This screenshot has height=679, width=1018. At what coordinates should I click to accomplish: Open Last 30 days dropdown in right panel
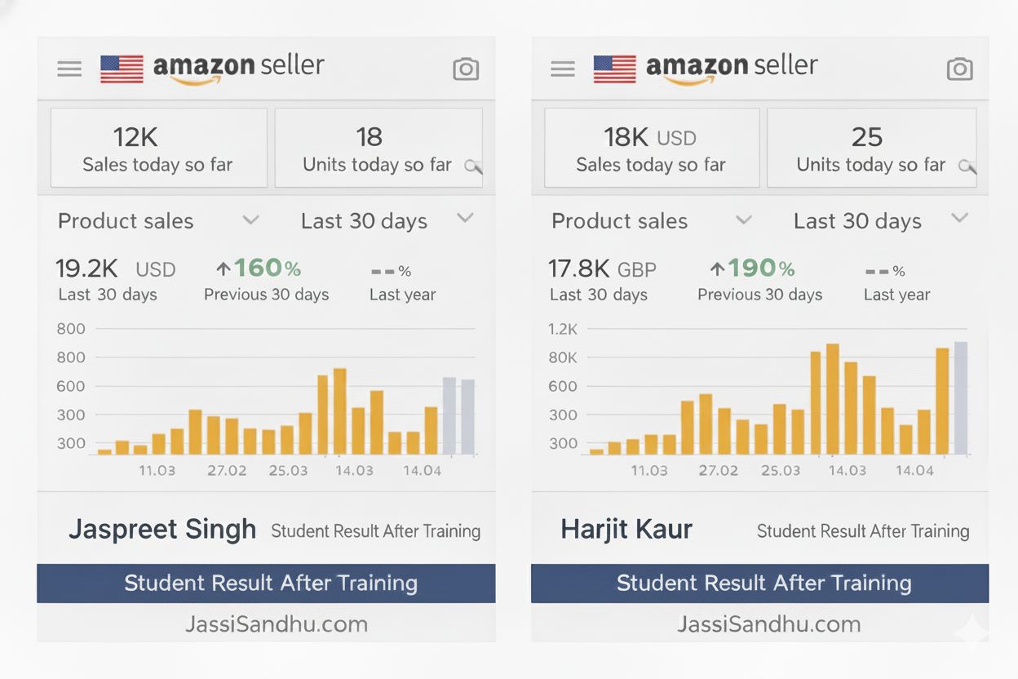point(960,218)
